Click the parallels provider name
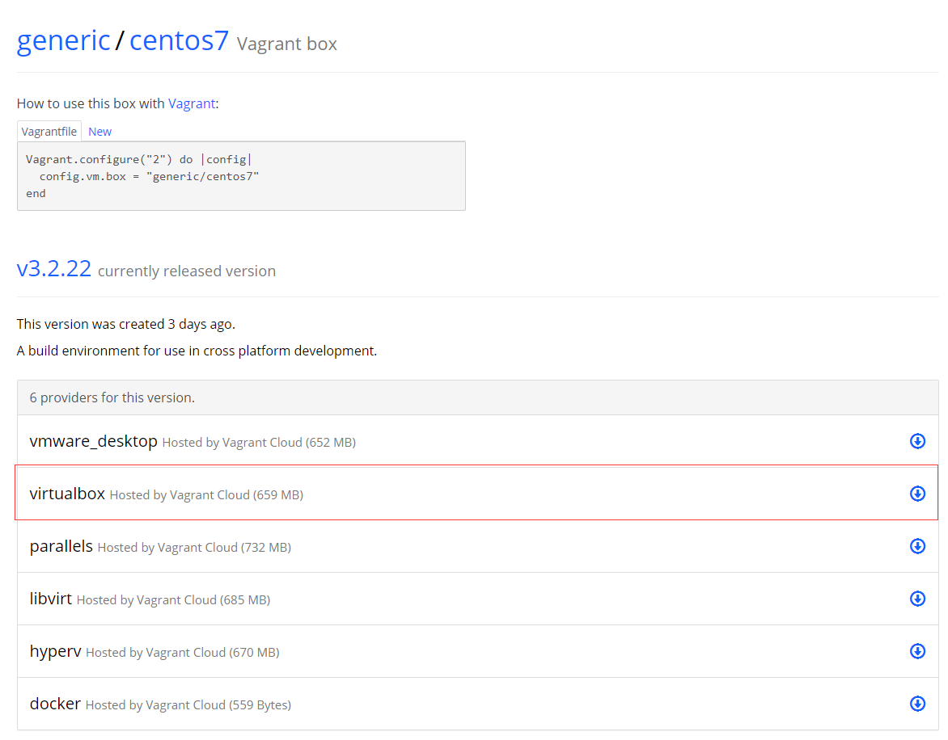 coord(61,546)
